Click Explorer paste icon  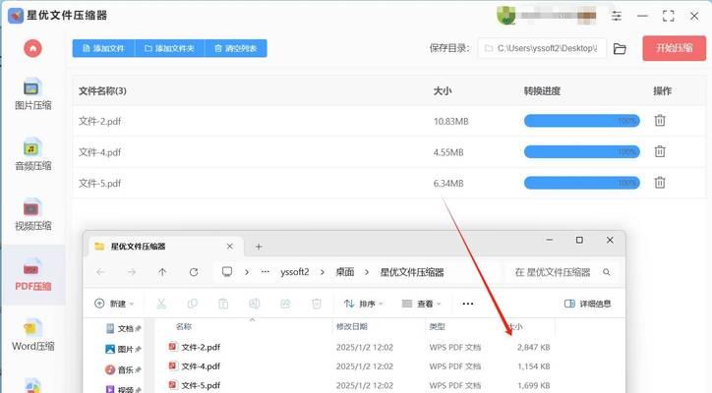tap(223, 304)
